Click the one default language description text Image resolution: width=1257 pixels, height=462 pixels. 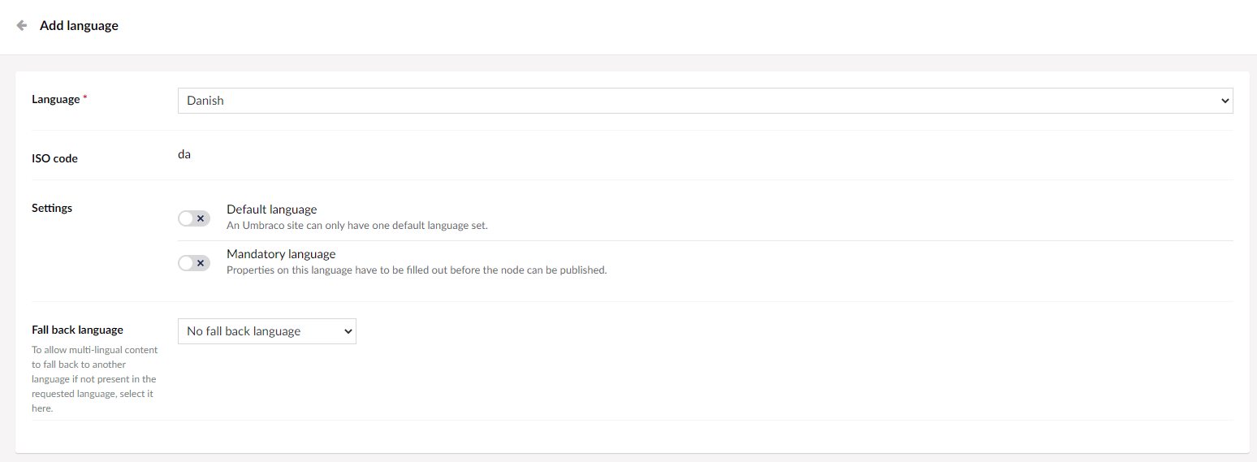[x=356, y=226]
